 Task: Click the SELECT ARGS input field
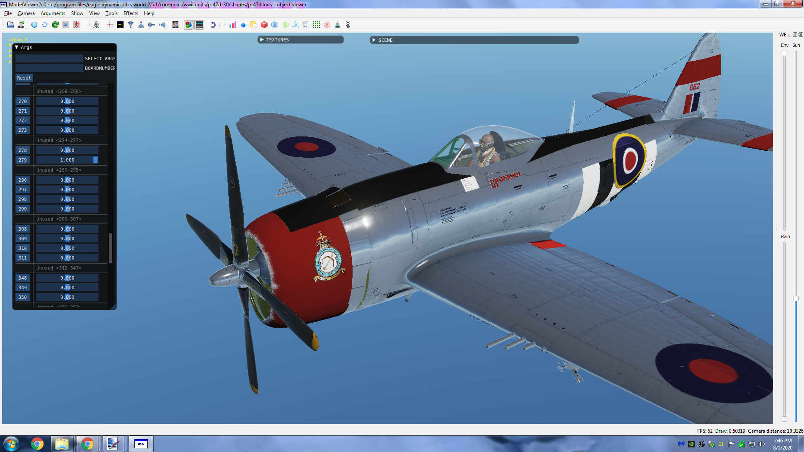(49, 59)
